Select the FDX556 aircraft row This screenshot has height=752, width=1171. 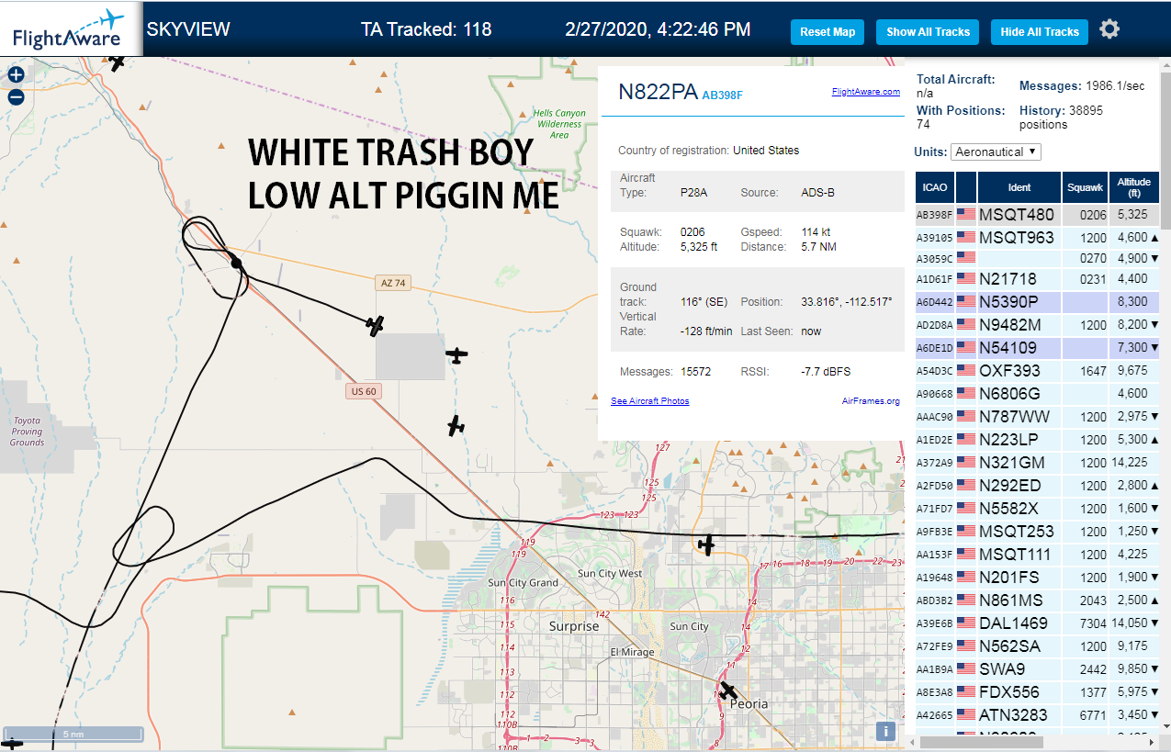point(1038,692)
